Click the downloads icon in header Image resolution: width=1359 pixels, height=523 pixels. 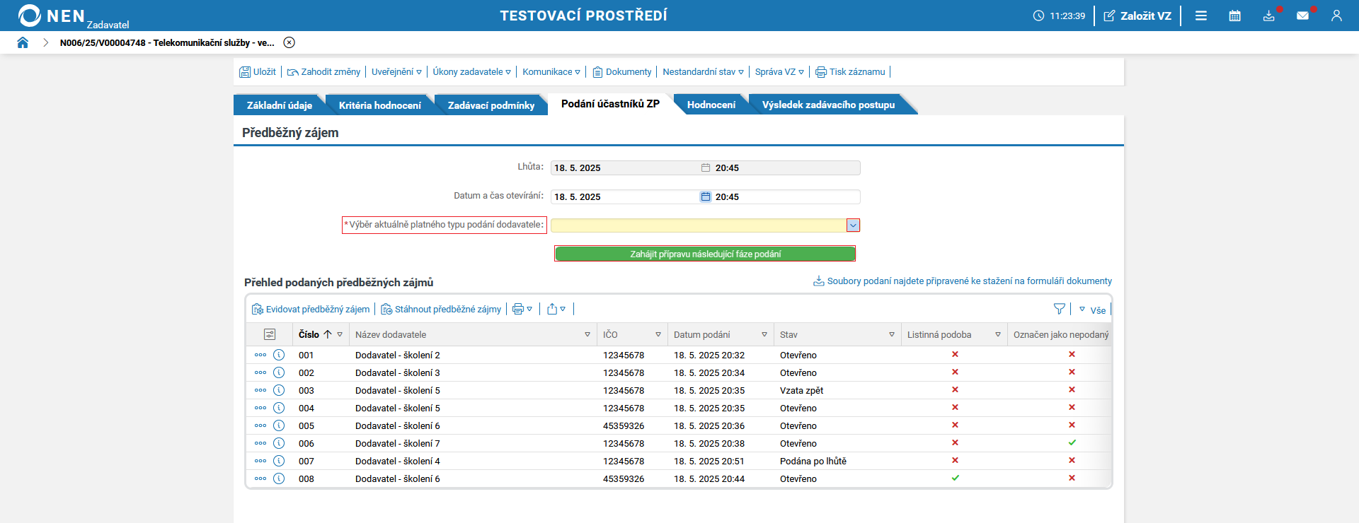pyautogui.click(x=1268, y=16)
